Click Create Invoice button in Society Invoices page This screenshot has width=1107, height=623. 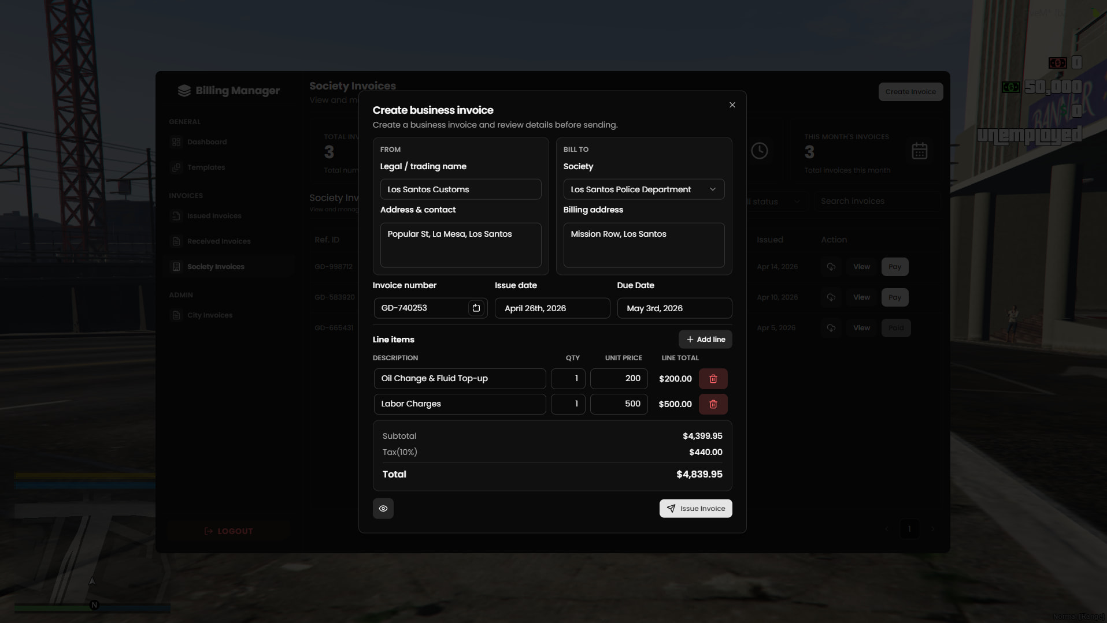click(910, 92)
